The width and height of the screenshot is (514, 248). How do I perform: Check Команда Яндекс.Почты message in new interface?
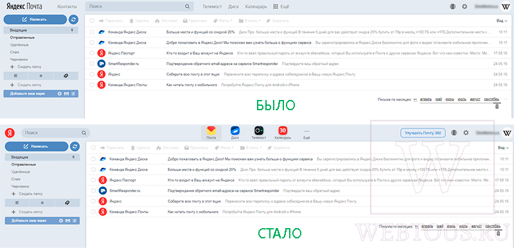click(93, 211)
